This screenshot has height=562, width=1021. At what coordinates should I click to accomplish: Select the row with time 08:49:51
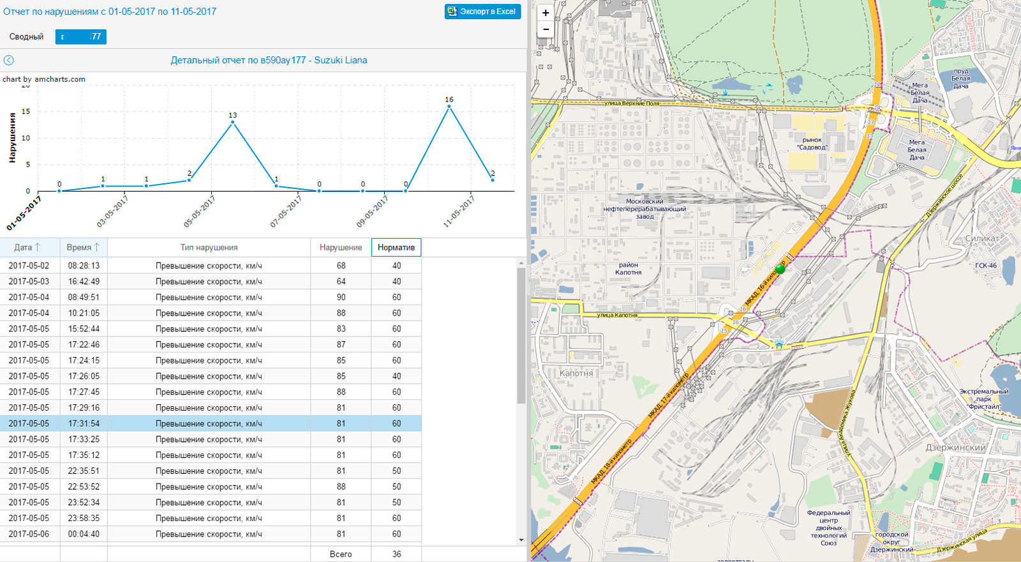(x=211, y=297)
